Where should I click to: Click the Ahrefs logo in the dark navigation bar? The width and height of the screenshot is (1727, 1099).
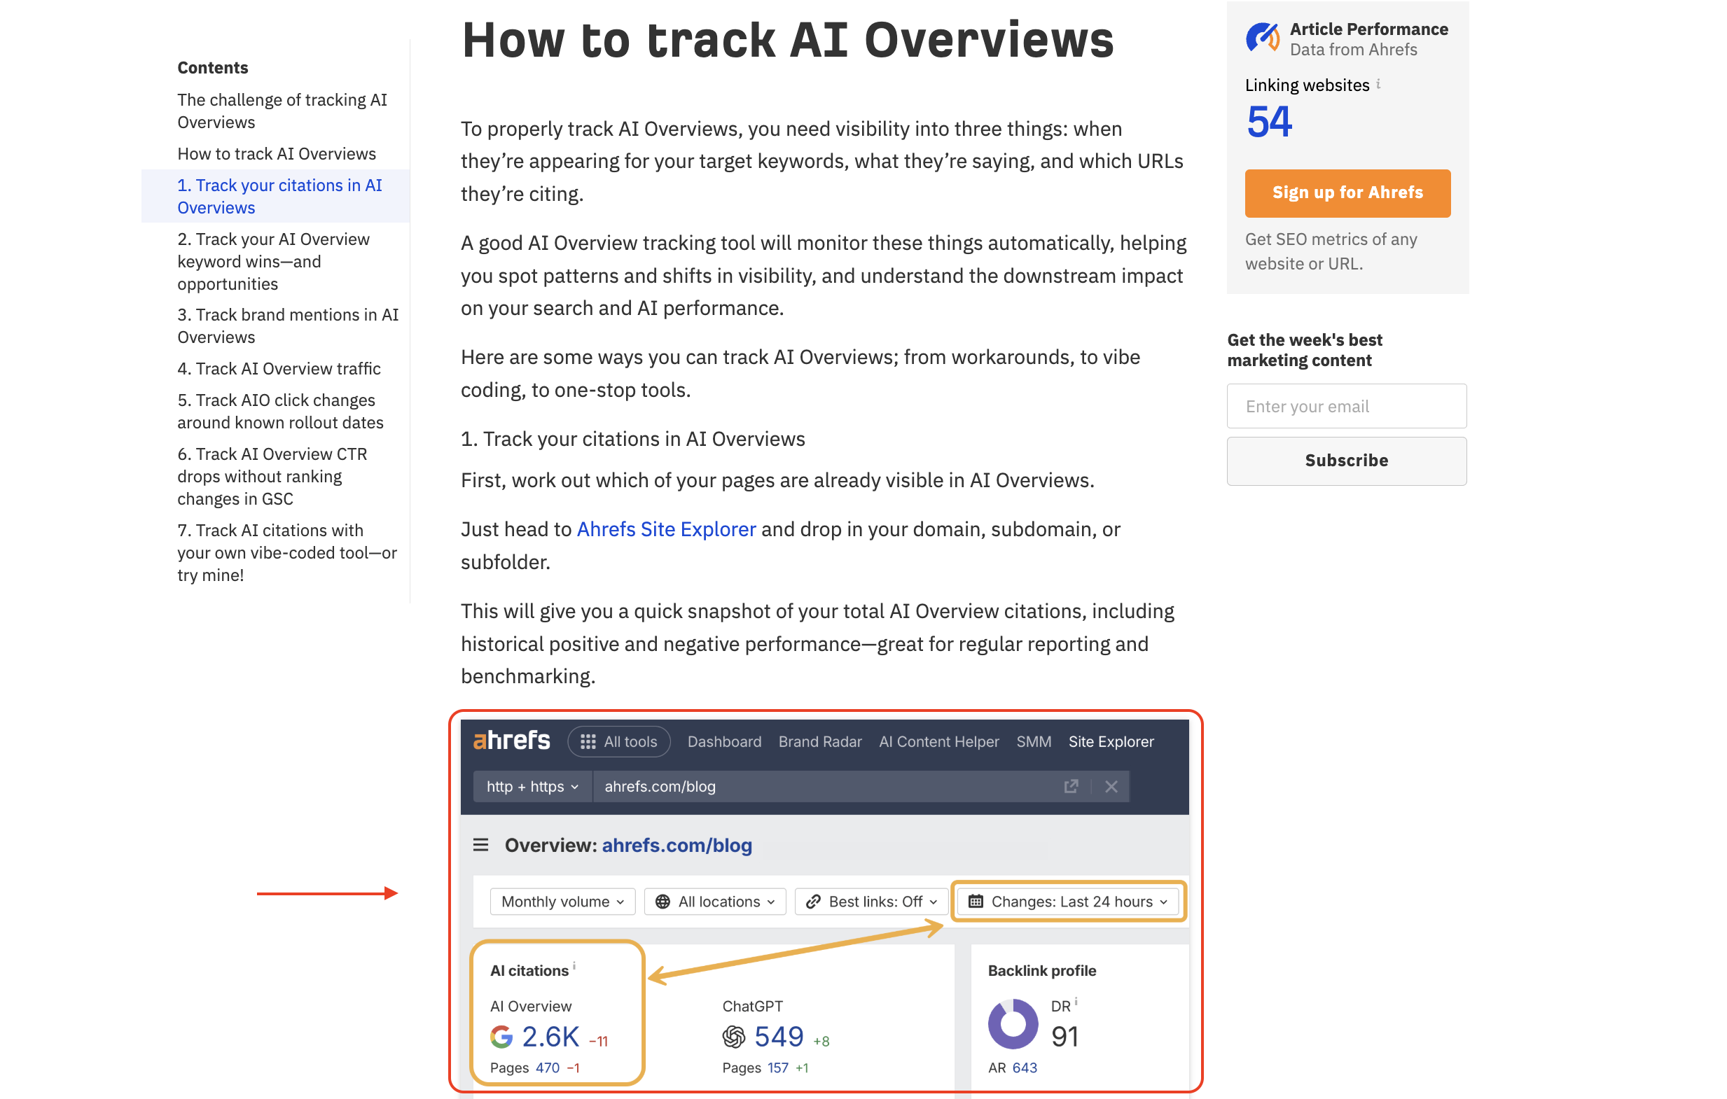point(511,741)
